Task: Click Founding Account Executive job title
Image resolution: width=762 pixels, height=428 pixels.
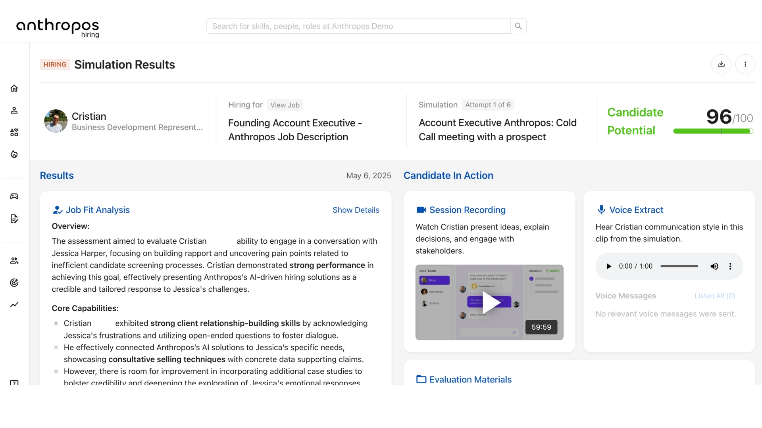Action: click(x=295, y=130)
